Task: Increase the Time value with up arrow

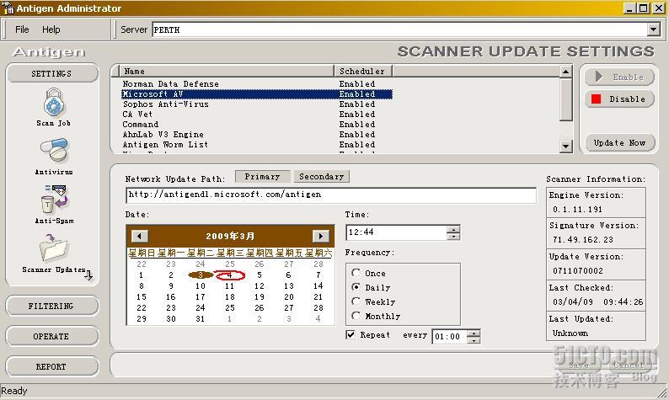Action: coord(453,229)
